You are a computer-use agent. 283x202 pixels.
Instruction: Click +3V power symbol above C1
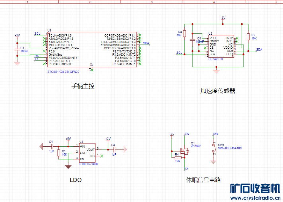point(17,36)
